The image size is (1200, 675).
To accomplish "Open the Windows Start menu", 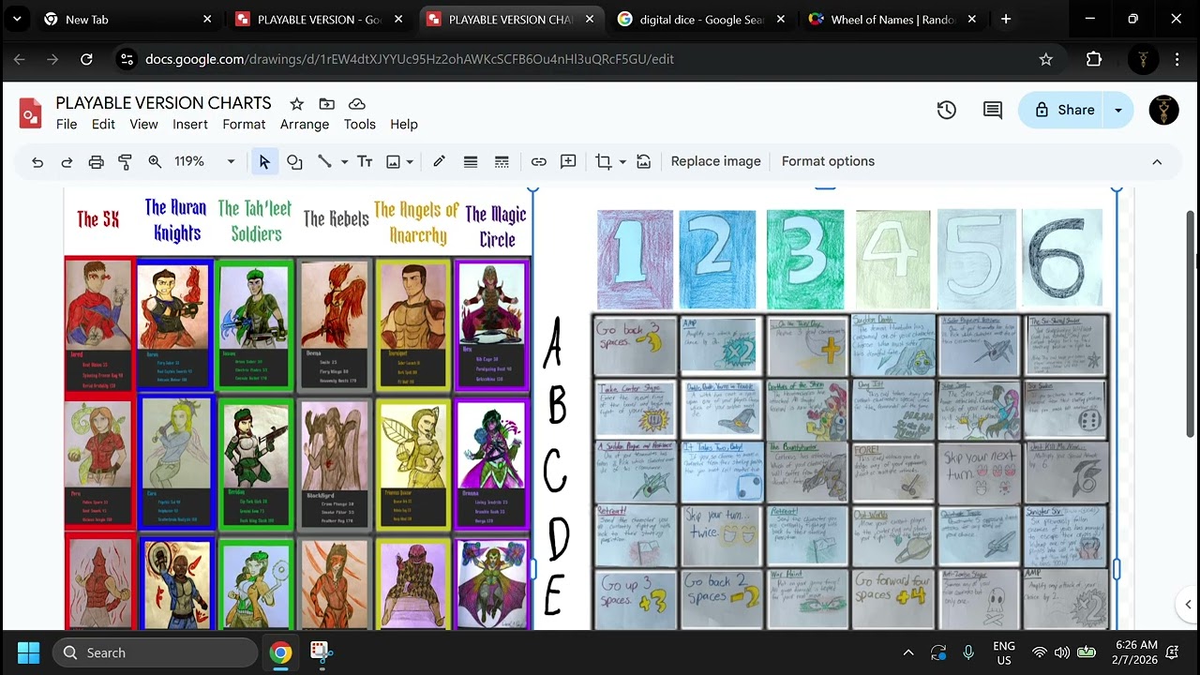I will [28, 652].
